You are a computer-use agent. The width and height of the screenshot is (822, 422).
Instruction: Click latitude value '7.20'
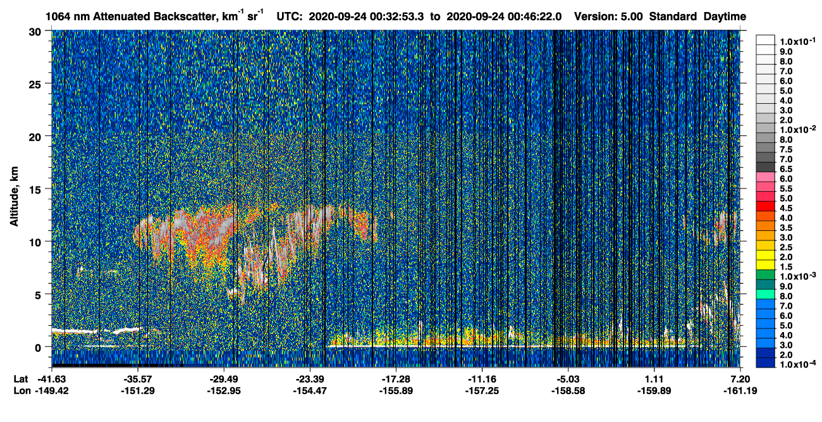(x=740, y=379)
